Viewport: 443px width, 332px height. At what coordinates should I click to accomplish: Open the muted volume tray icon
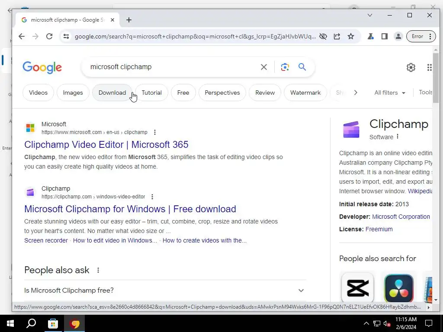point(387,323)
